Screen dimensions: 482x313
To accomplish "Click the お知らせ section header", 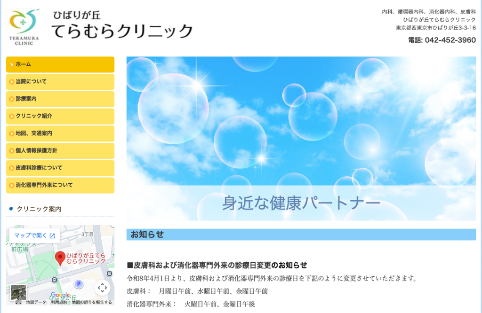I will [301, 235].
